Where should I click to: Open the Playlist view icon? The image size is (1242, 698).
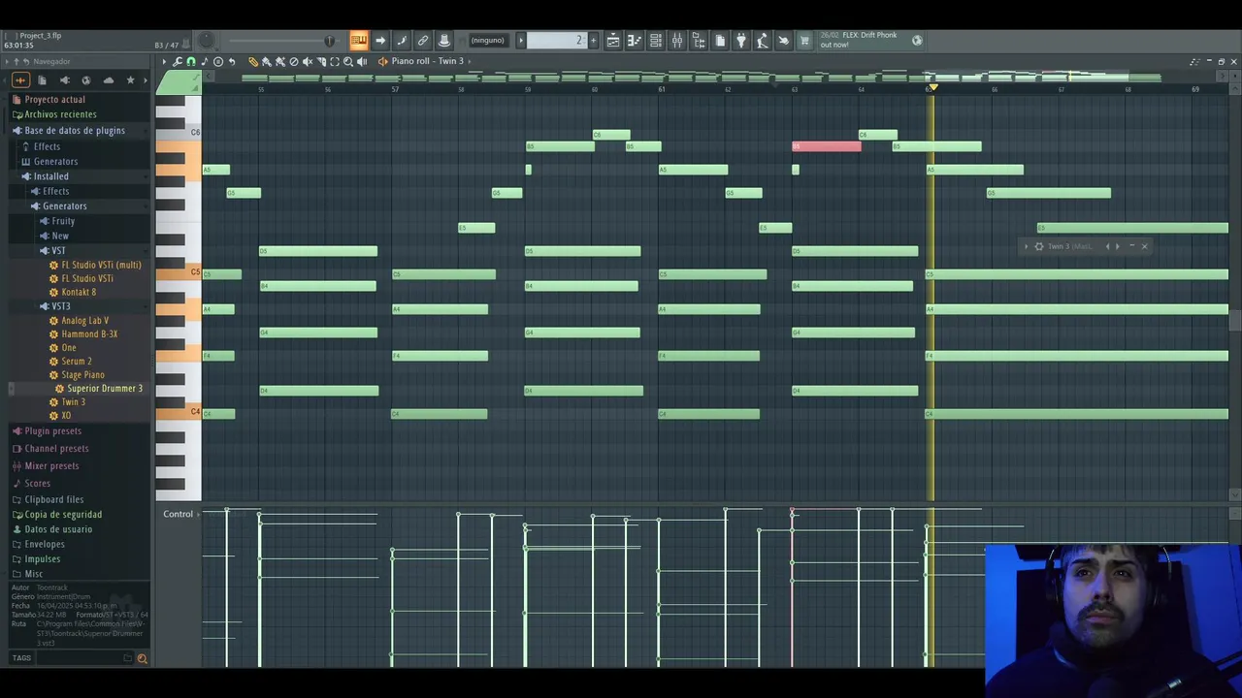coord(612,40)
